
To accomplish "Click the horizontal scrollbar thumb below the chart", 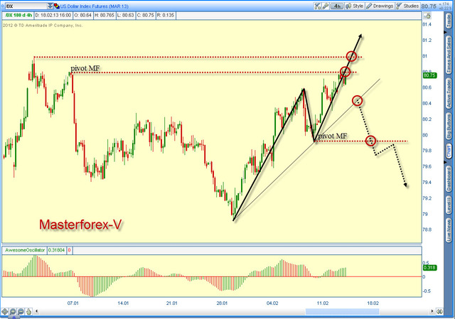I will (342, 311).
